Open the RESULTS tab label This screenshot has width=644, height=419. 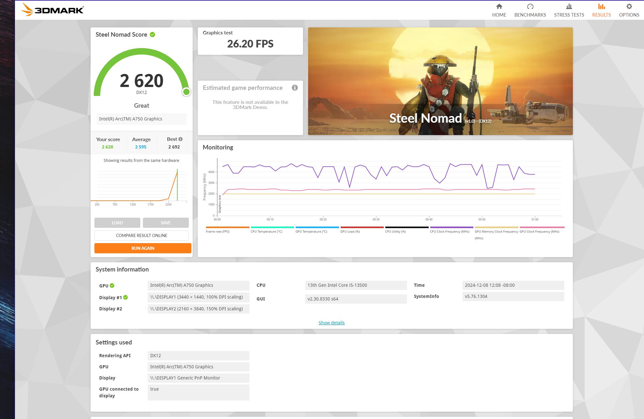coord(602,15)
